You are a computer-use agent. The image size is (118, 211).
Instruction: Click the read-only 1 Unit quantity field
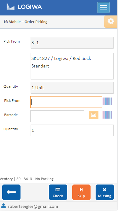coord(72,88)
